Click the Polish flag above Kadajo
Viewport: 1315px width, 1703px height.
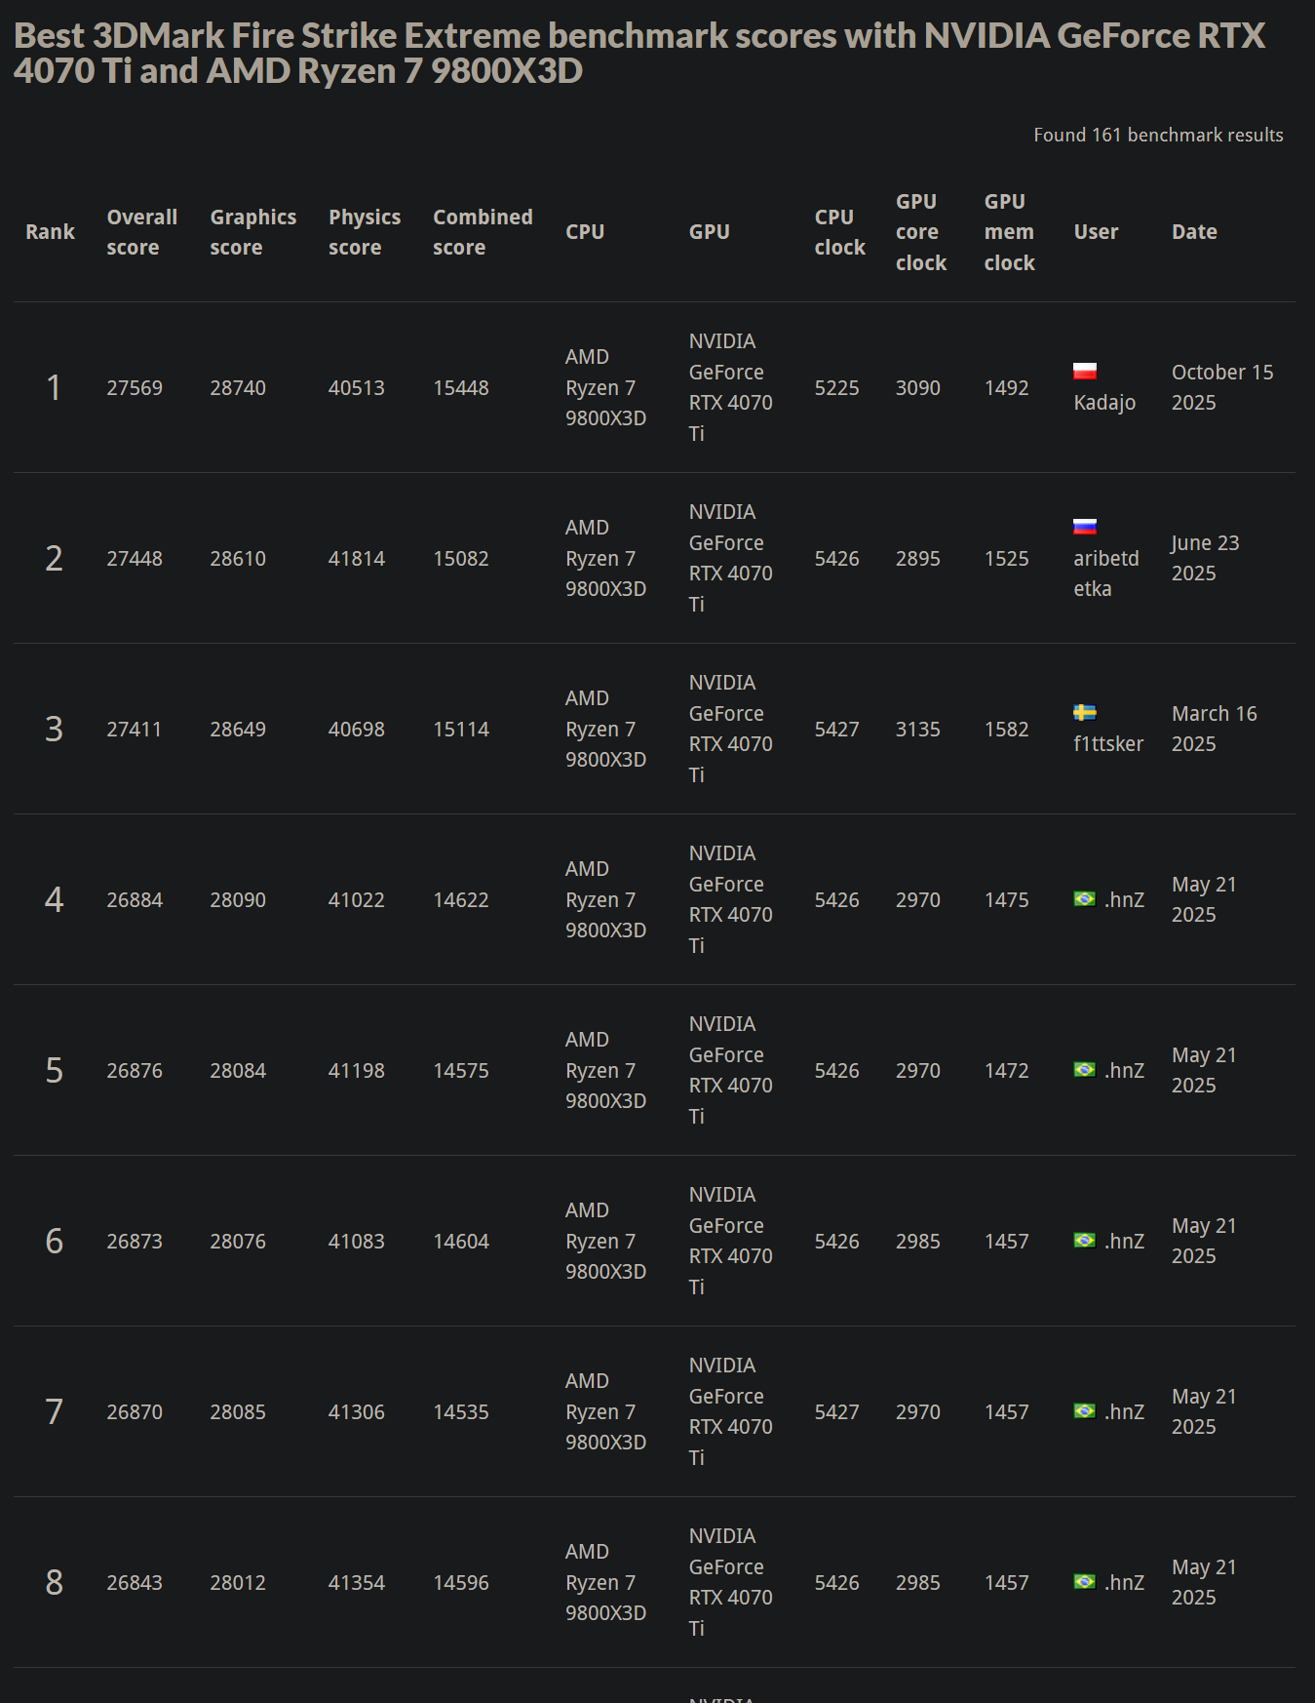click(1085, 372)
